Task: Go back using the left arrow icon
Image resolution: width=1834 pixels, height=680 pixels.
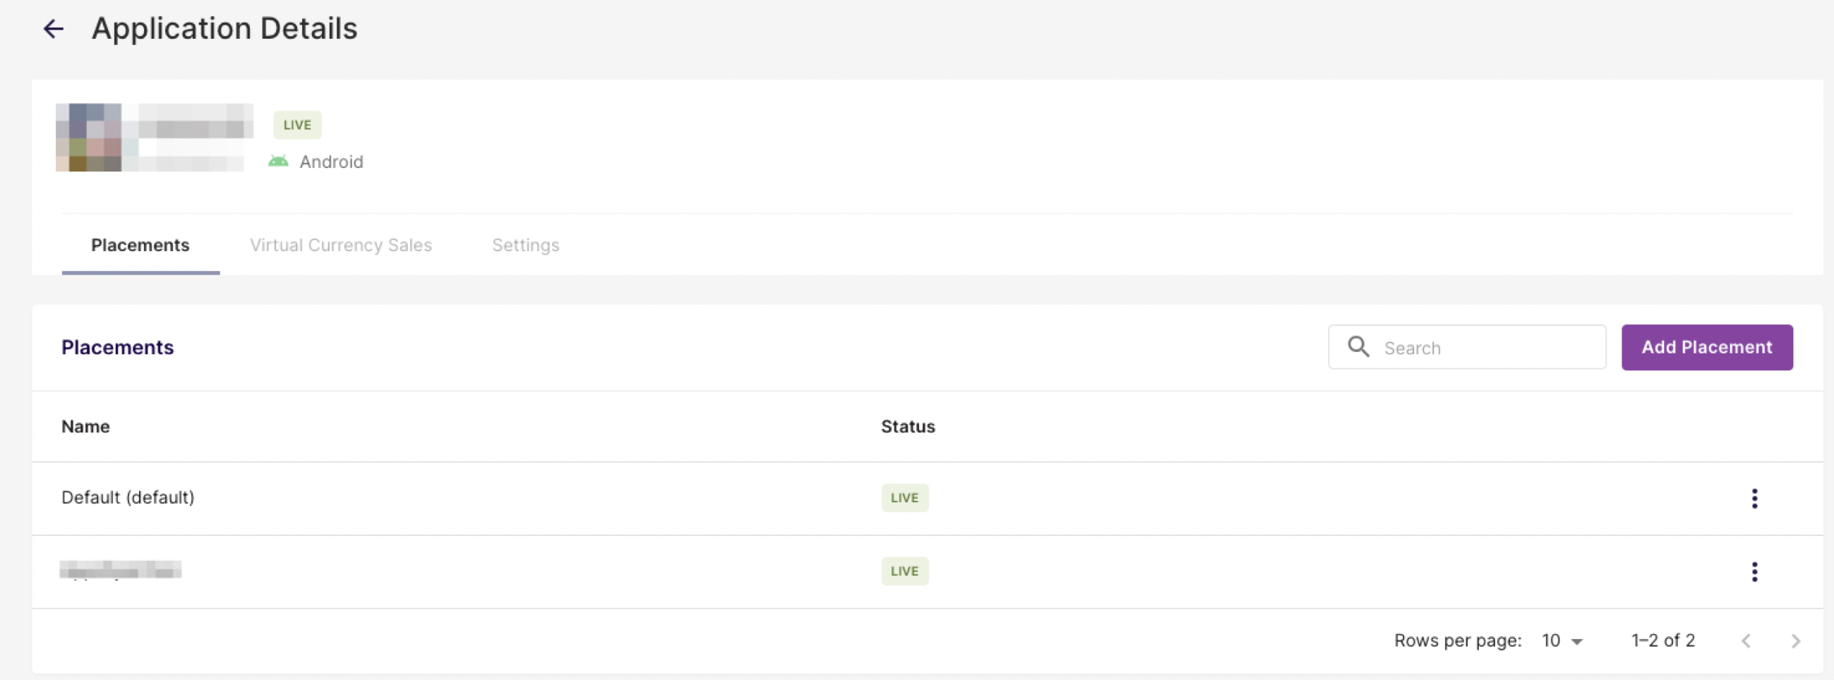Action: point(54,29)
